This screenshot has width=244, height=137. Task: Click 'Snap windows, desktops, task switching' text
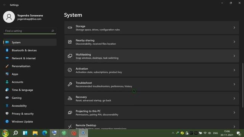[97, 58]
